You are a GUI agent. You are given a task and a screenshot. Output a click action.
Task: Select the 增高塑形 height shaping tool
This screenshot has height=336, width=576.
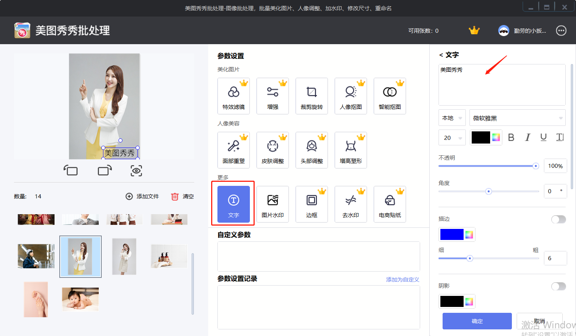pyautogui.click(x=351, y=150)
